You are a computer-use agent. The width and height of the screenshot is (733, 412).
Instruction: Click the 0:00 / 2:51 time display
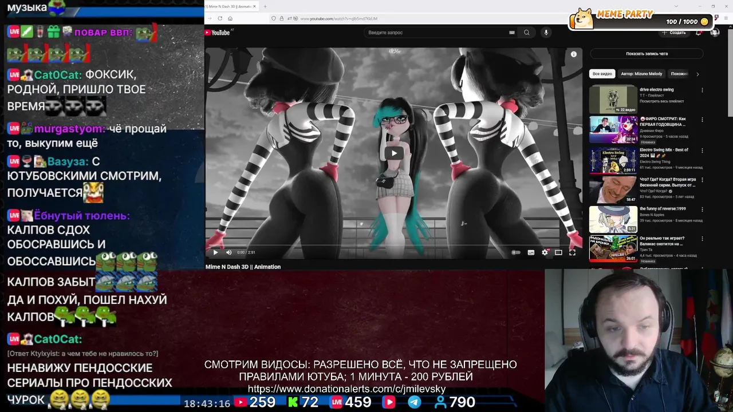[x=246, y=252]
